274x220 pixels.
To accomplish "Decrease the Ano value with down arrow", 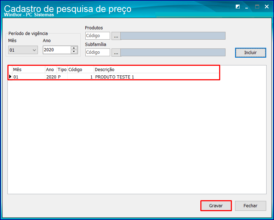I will tap(74, 52).
